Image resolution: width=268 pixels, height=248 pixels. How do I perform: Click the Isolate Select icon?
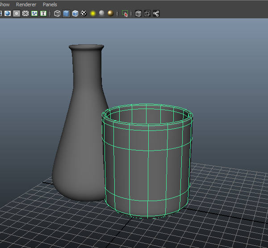(125, 13)
